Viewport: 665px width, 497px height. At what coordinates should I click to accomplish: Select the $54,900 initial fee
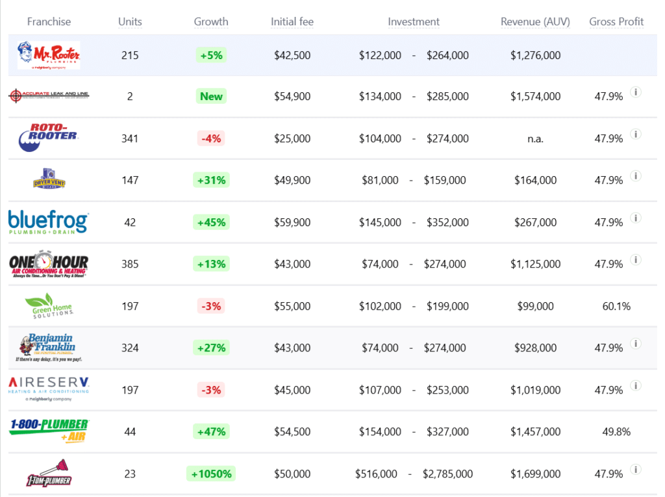pyautogui.click(x=292, y=96)
